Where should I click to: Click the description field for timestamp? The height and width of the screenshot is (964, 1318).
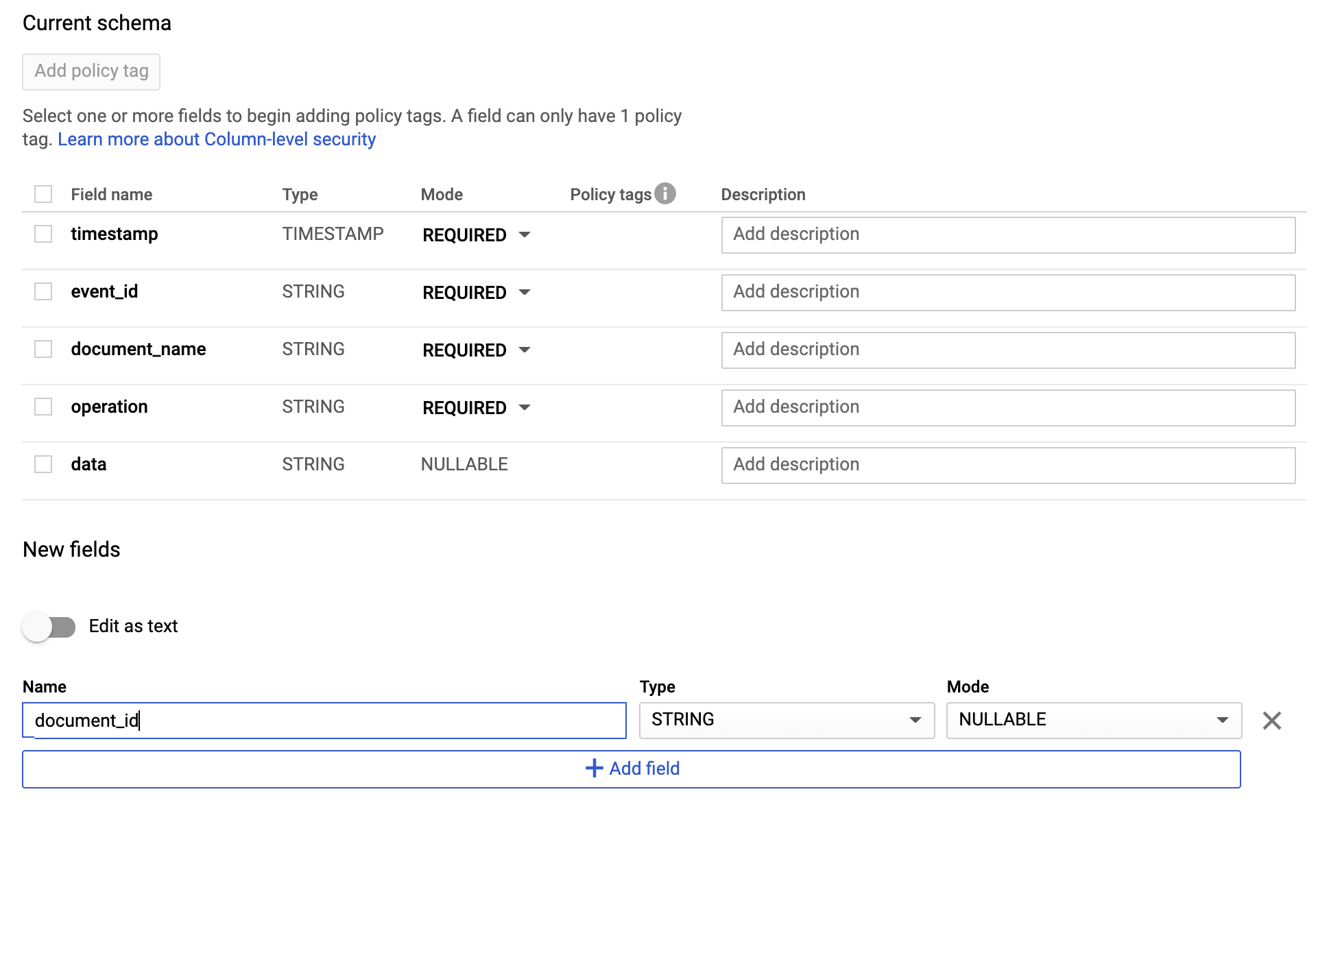click(1008, 234)
